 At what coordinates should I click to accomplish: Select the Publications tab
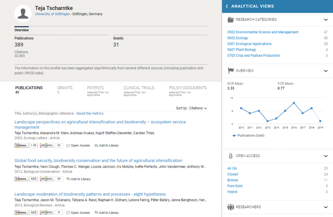coord(29,88)
